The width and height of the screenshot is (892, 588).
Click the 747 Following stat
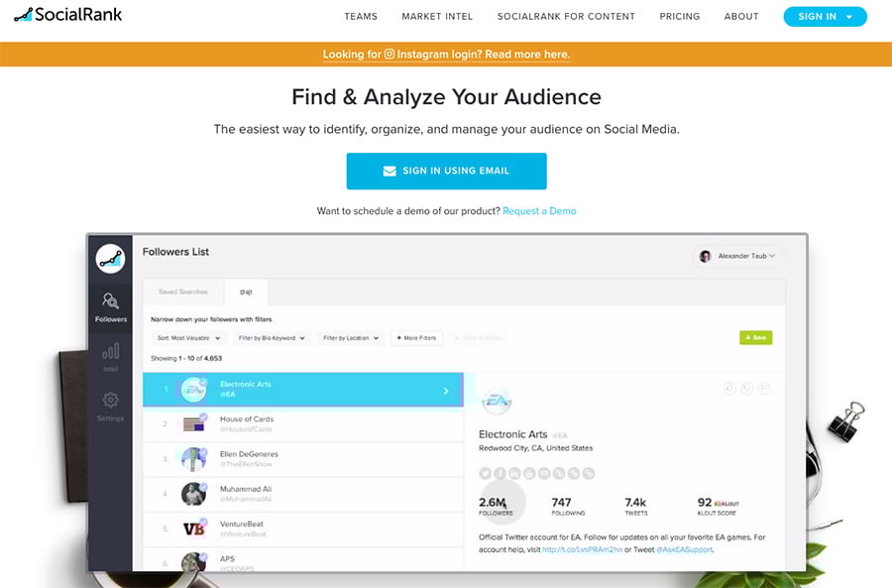click(x=568, y=506)
